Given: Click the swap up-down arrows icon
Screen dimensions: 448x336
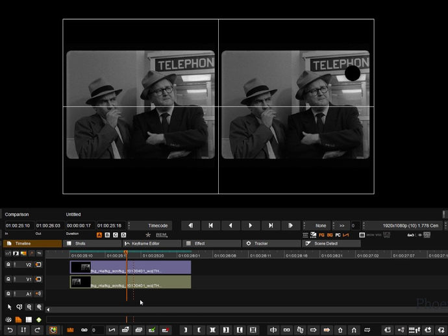Looking at the screenshot, I should [23, 330].
